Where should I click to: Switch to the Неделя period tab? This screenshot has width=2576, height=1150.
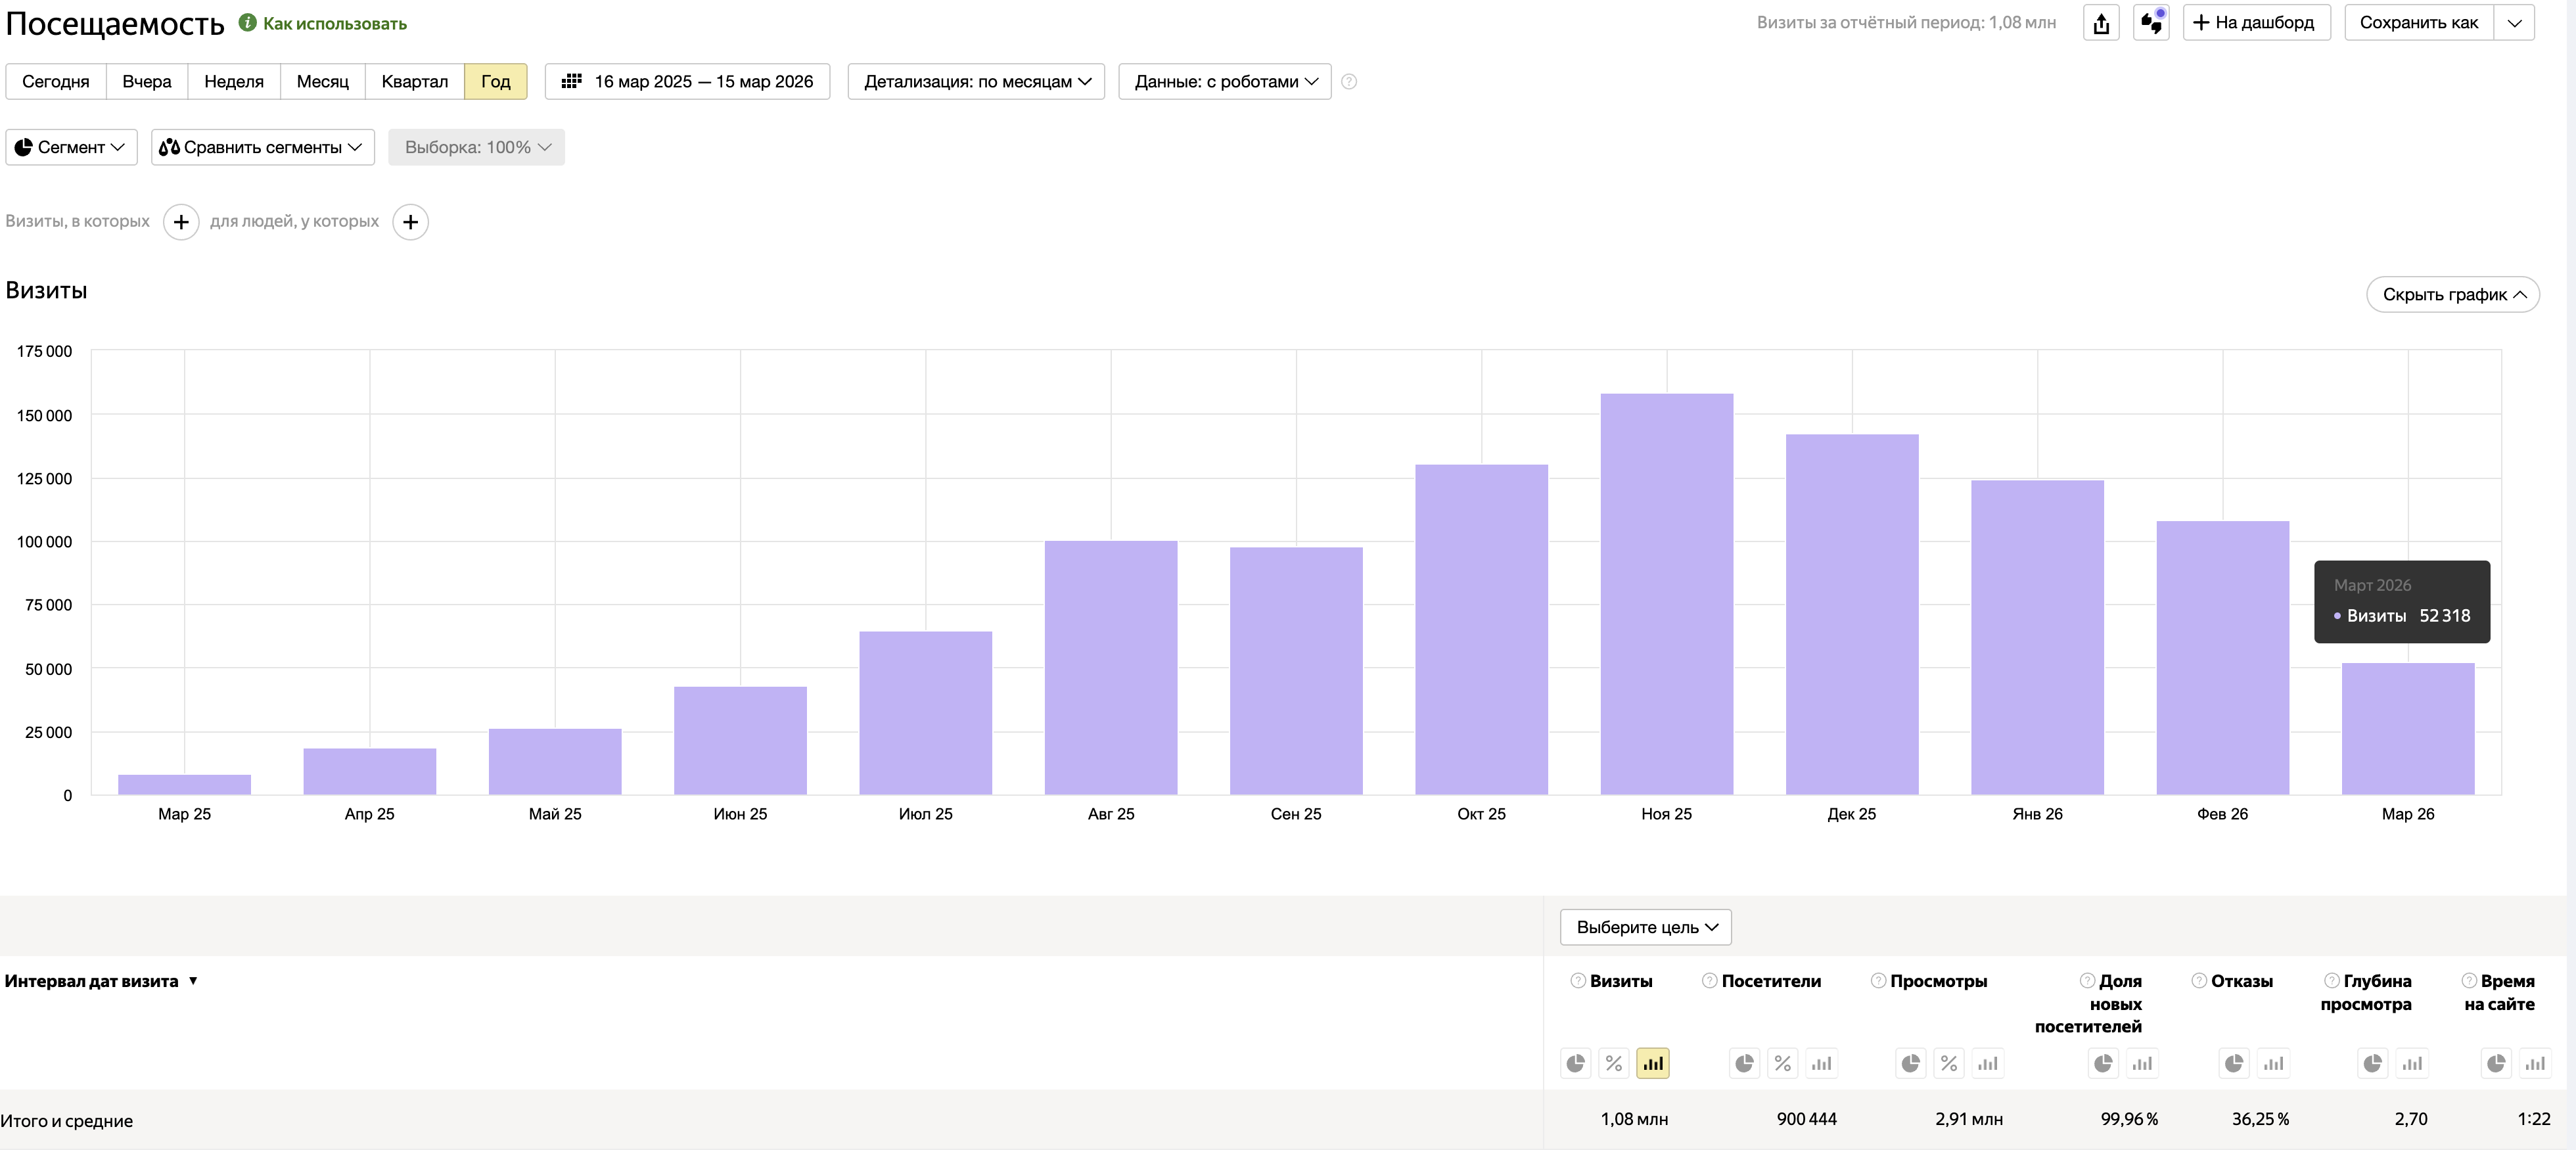click(x=233, y=82)
